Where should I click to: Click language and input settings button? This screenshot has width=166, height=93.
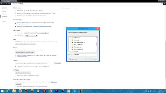coord(25,52)
